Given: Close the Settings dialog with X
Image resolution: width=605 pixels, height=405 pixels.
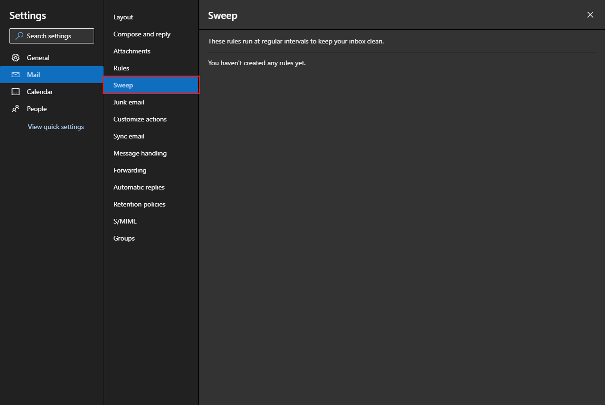Looking at the screenshot, I should (x=590, y=15).
